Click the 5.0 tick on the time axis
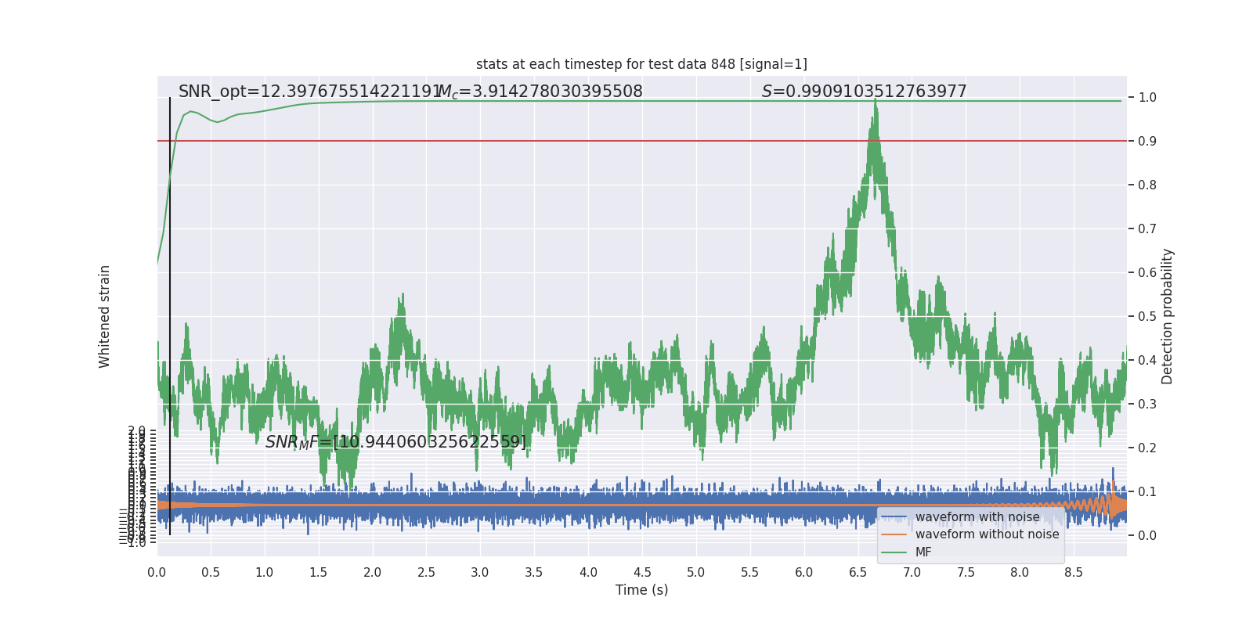 point(696,573)
